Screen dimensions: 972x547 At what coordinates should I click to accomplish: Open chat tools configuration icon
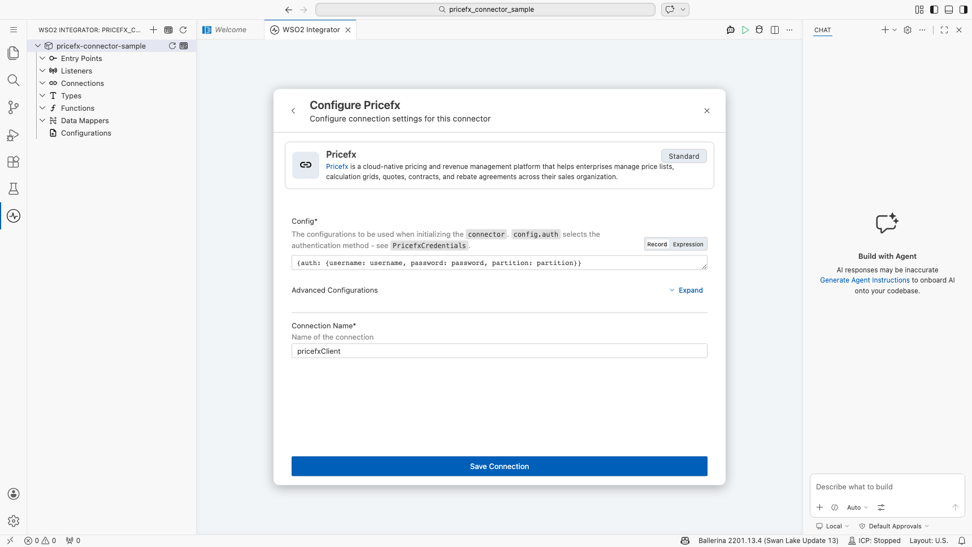tap(881, 507)
